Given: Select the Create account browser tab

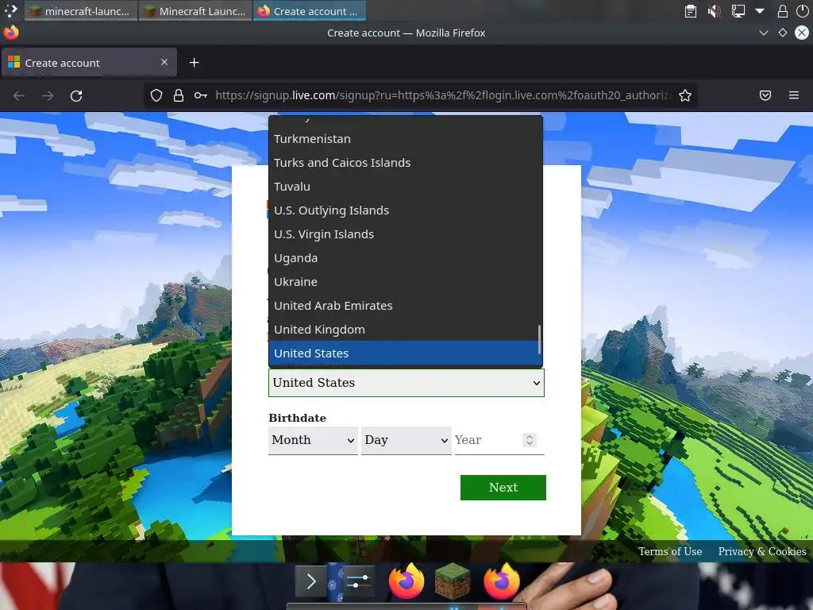Looking at the screenshot, I should (x=89, y=63).
